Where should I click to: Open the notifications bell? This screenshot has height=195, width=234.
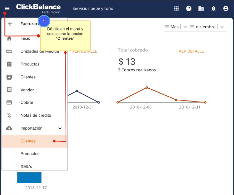(x=213, y=9)
